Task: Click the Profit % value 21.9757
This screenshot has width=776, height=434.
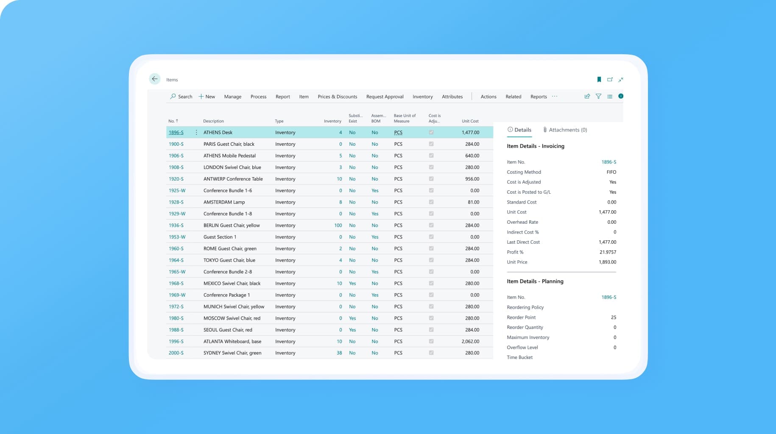Action: point(608,252)
